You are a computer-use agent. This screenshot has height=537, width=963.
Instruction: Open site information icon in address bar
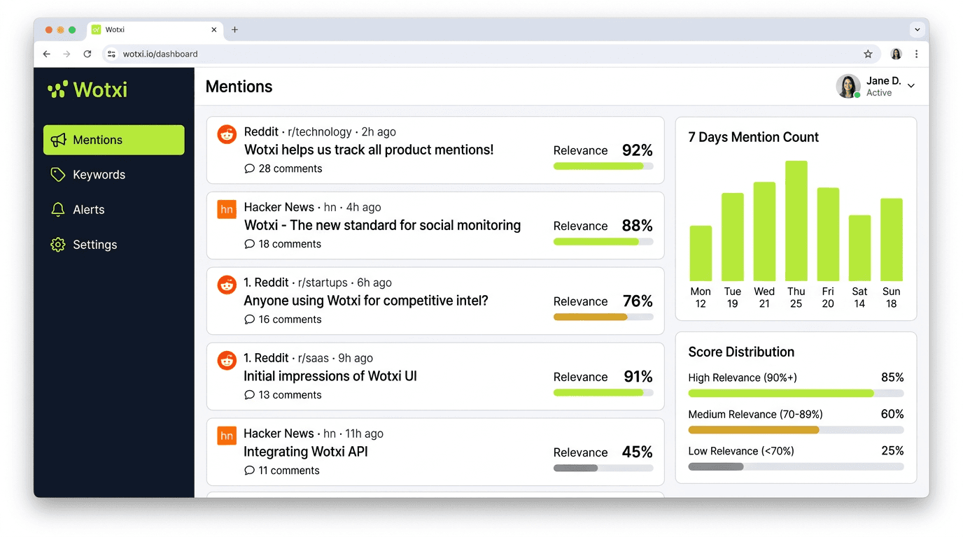pos(112,54)
